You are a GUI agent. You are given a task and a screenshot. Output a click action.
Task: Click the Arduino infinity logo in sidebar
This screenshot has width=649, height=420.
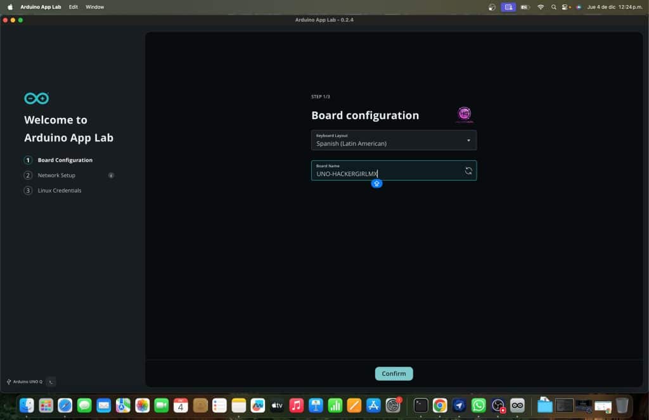click(x=36, y=98)
